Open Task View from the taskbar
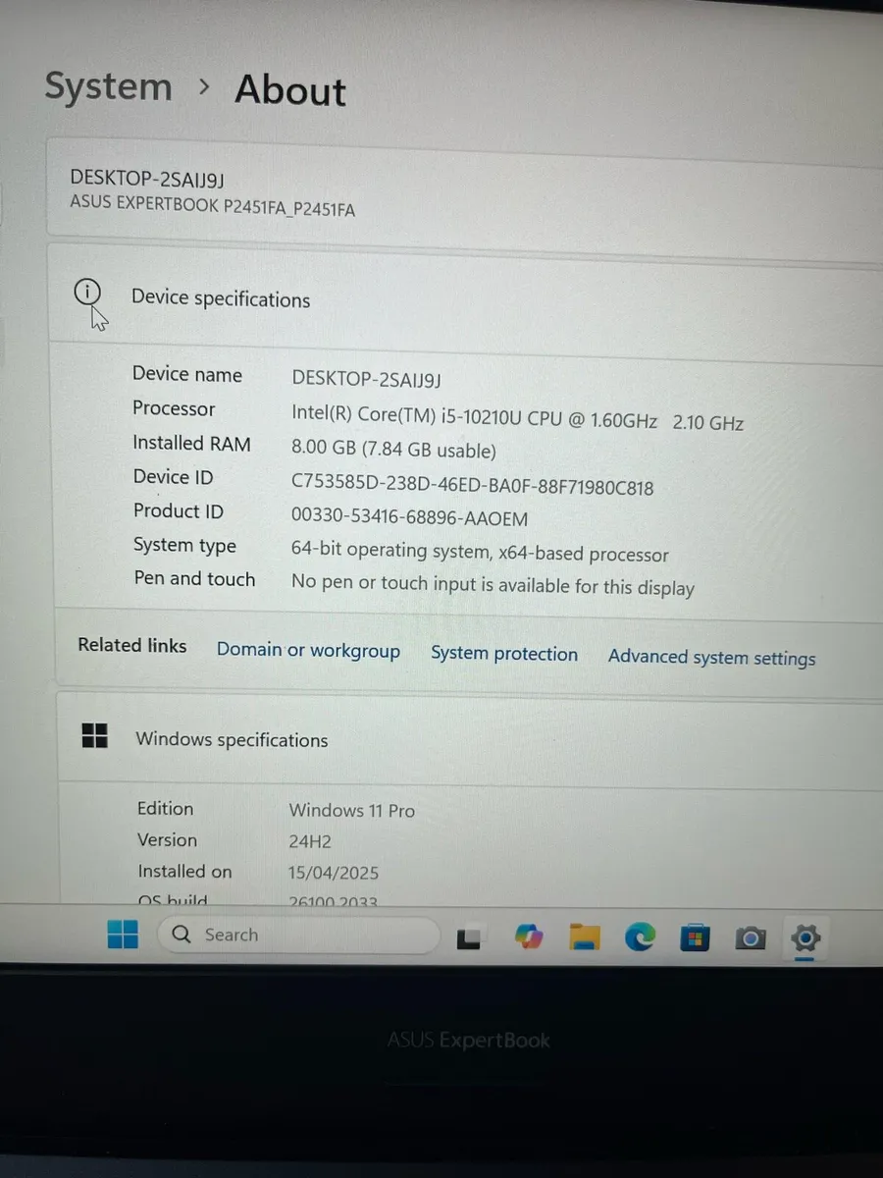The width and height of the screenshot is (883, 1178). point(469,939)
